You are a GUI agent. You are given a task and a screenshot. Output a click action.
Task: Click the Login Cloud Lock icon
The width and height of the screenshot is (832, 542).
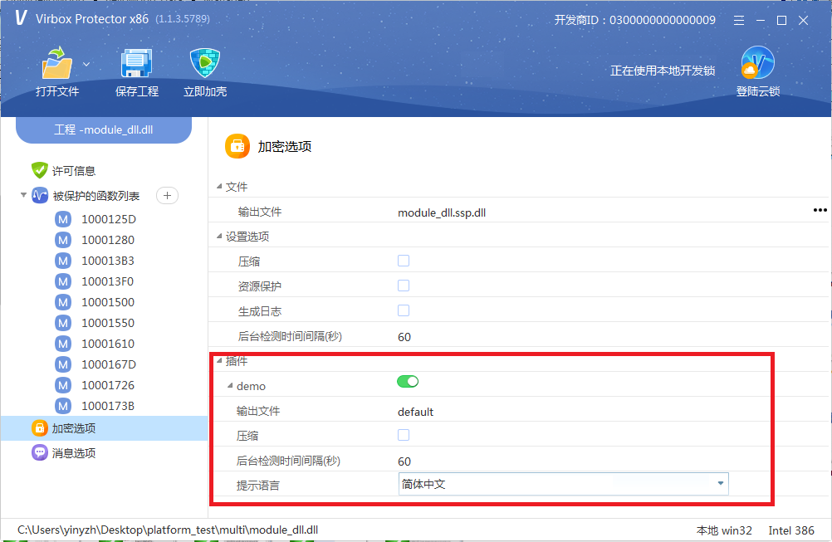click(758, 62)
